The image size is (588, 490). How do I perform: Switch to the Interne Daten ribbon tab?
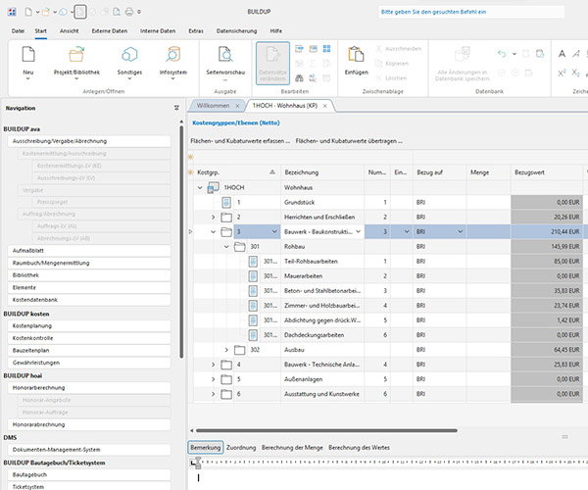(158, 31)
